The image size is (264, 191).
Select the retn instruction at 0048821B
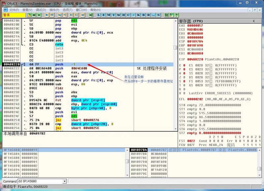59,44
